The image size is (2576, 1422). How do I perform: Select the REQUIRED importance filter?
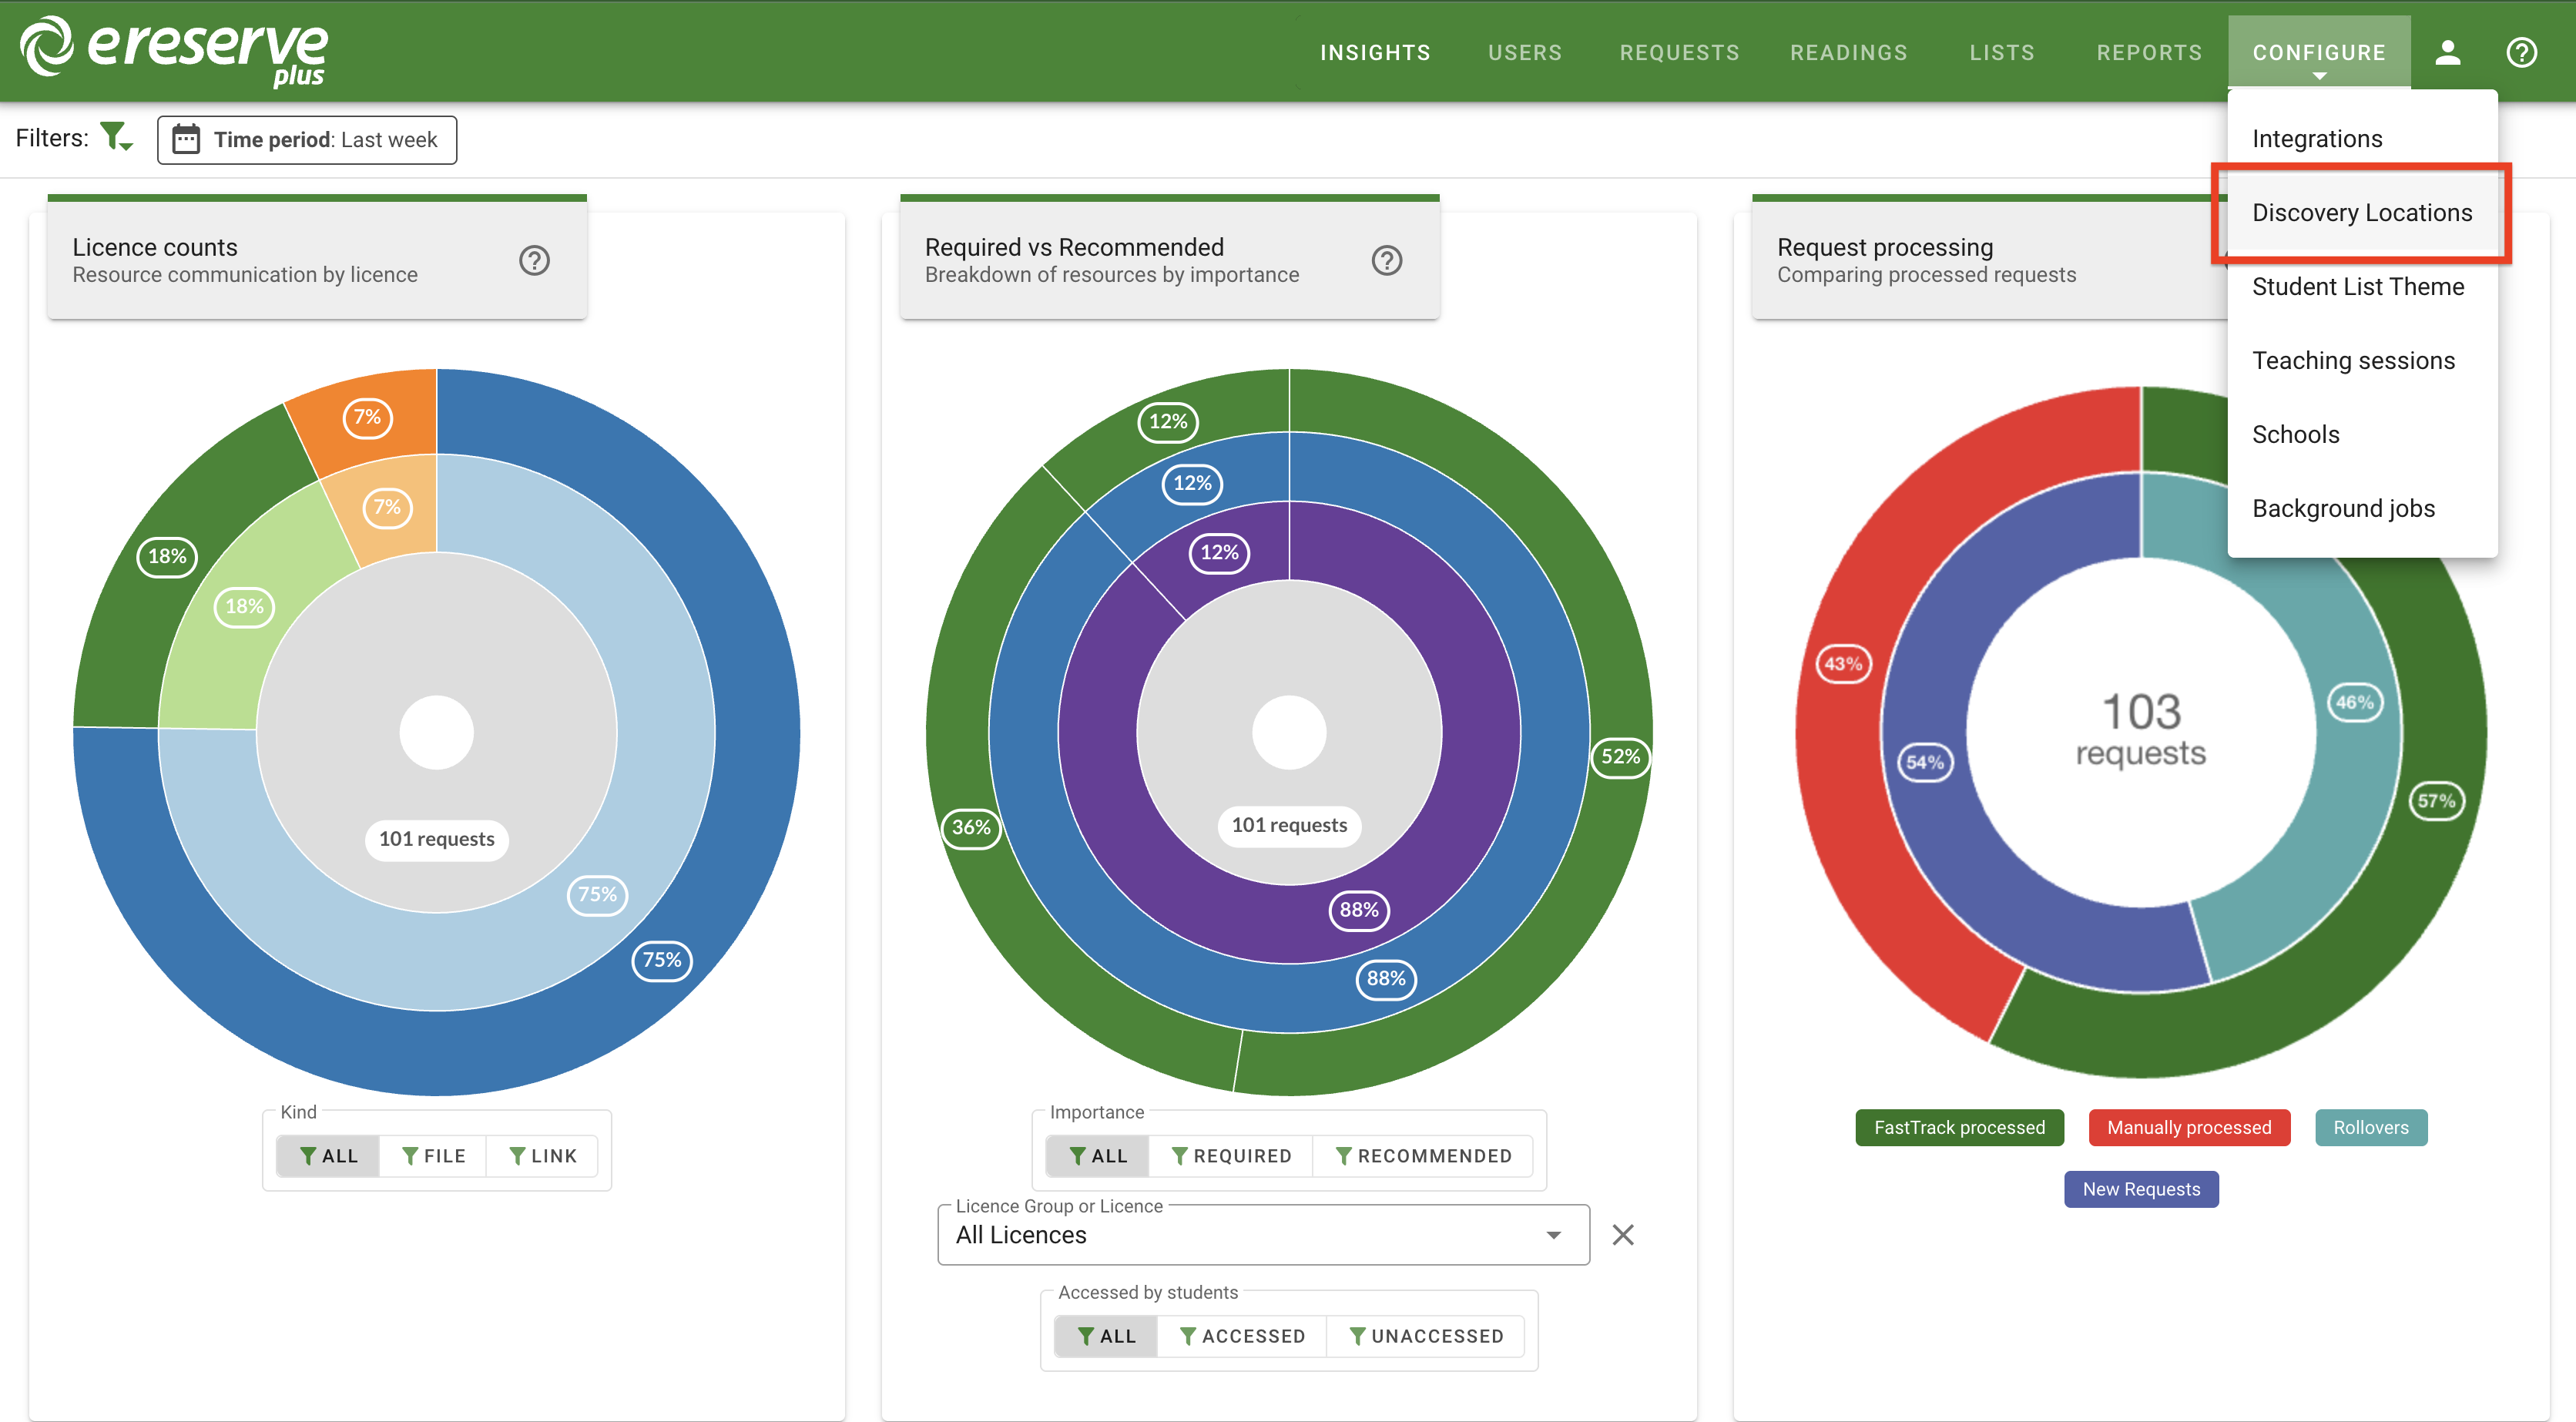1231,1156
